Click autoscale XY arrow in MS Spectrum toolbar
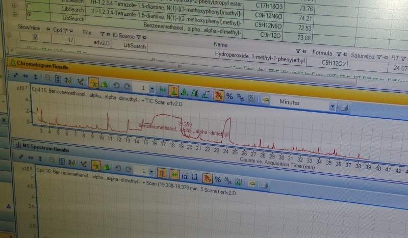Viewport: 408px width, 238px height. coord(21,156)
